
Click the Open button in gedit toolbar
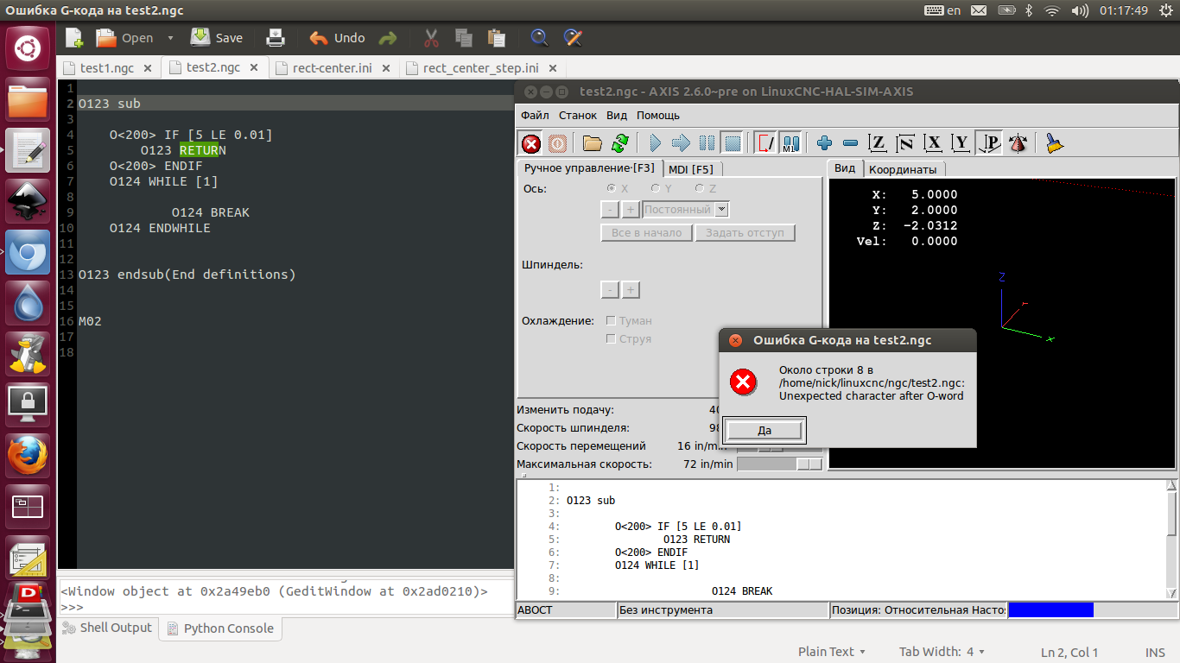tap(124, 38)
